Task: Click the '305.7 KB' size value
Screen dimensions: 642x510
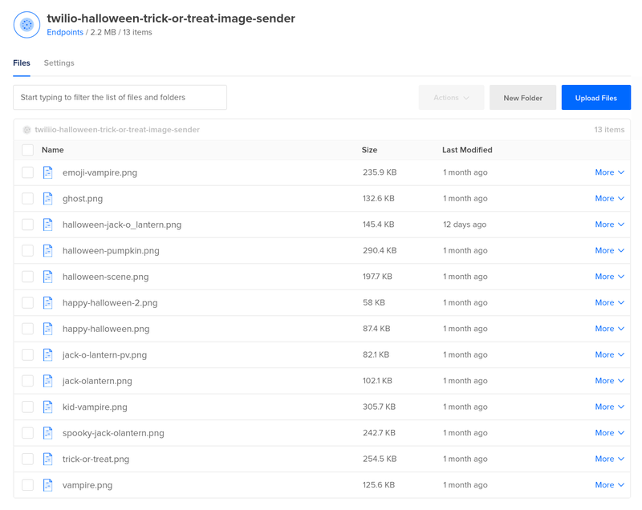Action: [379, 407]
